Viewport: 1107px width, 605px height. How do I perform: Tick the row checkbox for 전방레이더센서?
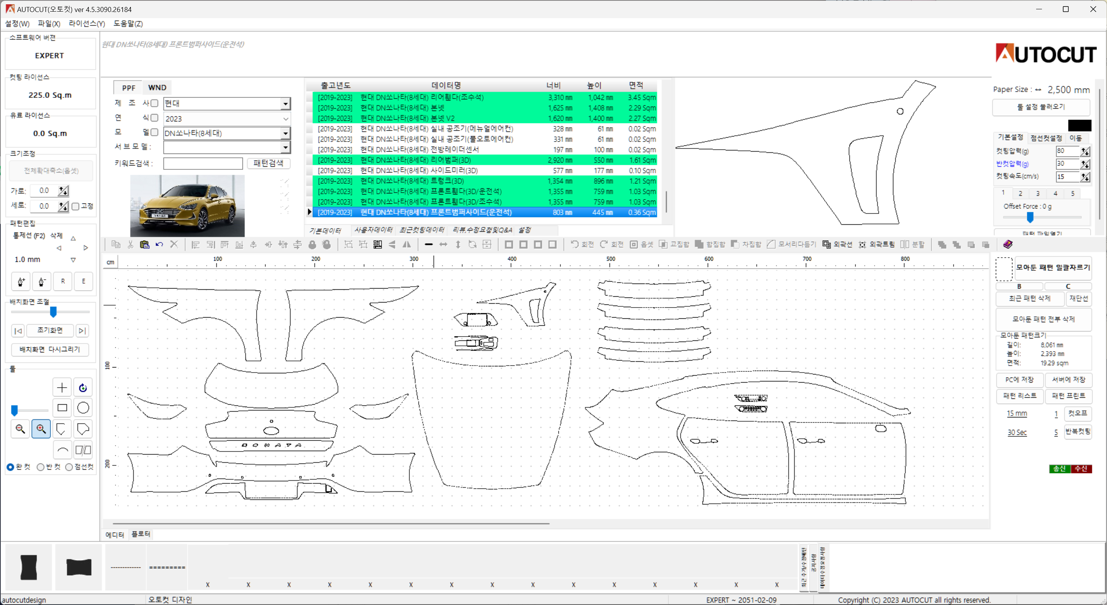click(309, 149)
